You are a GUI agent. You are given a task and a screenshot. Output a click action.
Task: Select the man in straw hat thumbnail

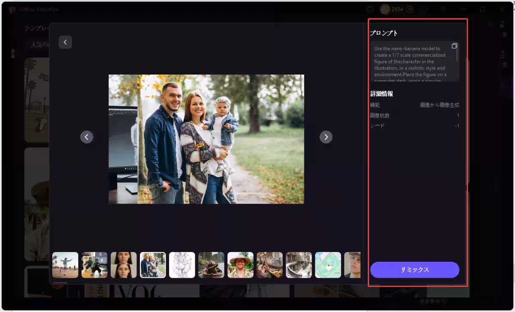(240, 265)
